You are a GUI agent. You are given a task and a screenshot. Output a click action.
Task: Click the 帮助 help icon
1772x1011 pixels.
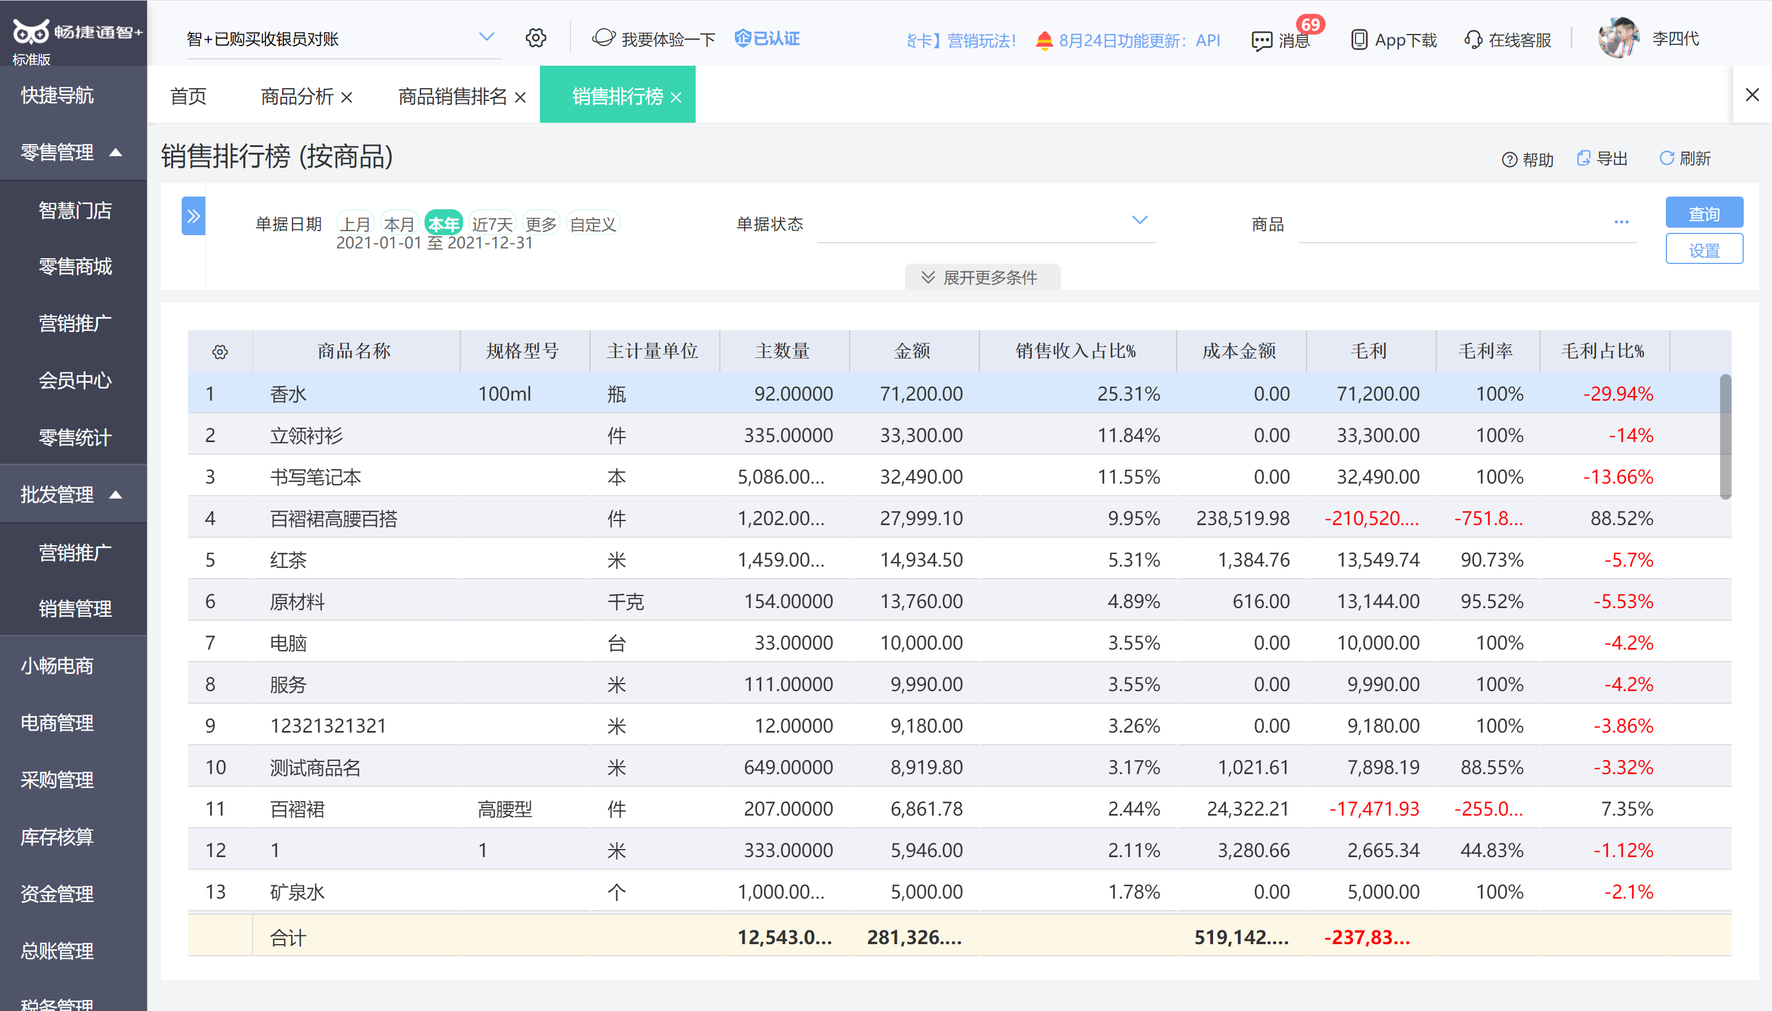click(x=1508, y=160)
